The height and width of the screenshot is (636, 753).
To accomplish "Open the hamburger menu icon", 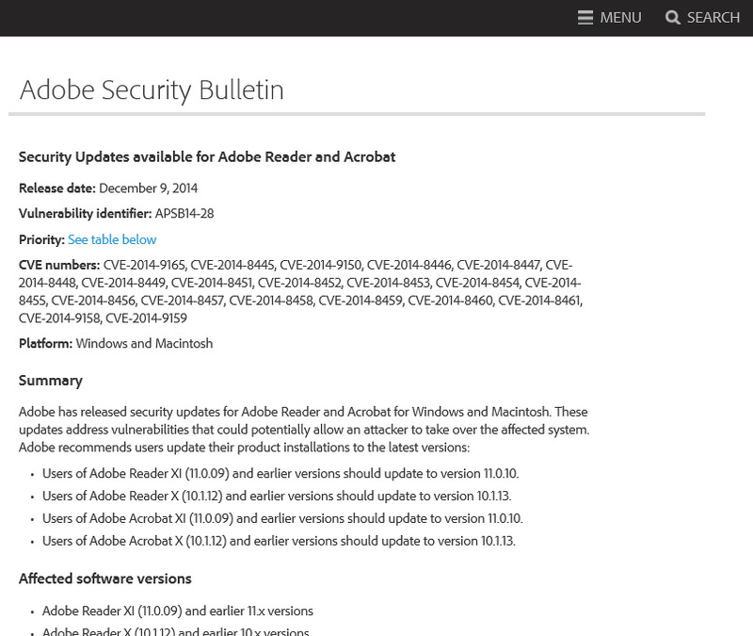I will [585, 18].
